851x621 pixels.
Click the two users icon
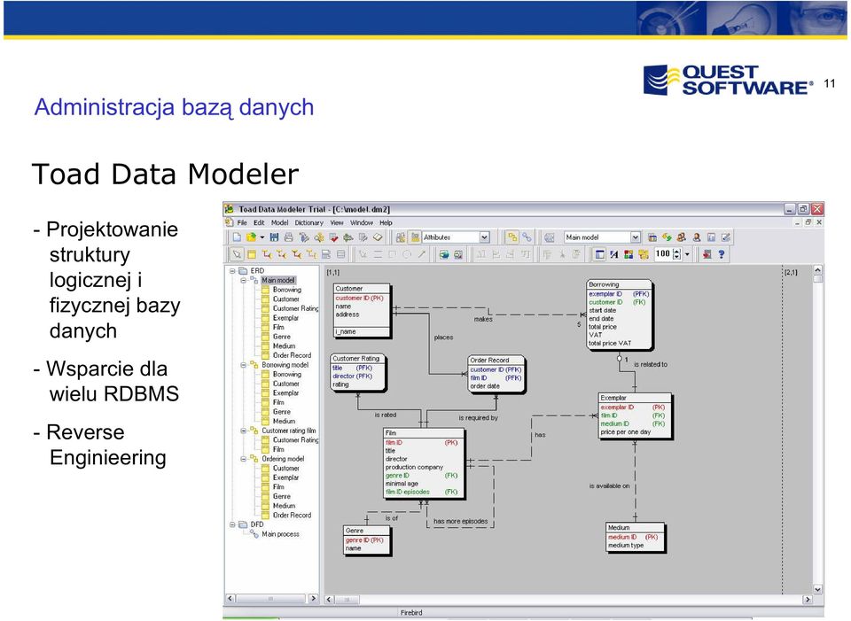coord(682,237)
